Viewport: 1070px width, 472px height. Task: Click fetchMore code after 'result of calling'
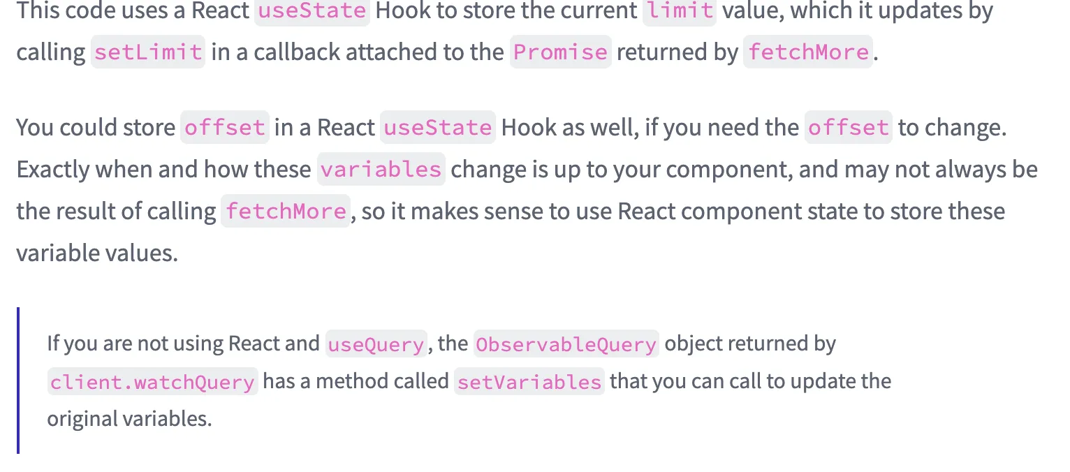click(285, 212)
